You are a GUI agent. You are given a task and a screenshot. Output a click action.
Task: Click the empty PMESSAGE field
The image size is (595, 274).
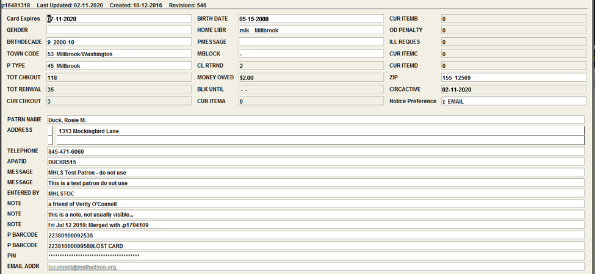[x=311, y=41]
